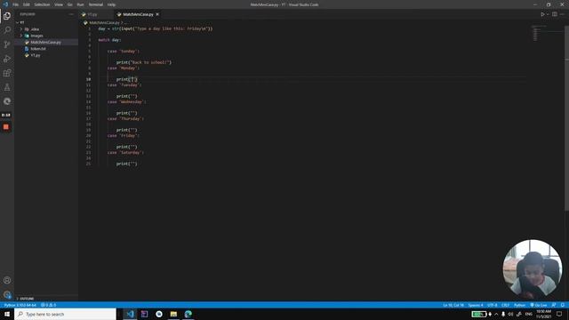Start Go Live server
The width and height of the screenshot is (569, 320).
coord(539,305)
